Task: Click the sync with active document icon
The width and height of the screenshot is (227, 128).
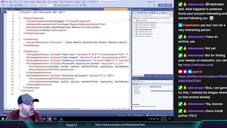Action: [149, 13]
